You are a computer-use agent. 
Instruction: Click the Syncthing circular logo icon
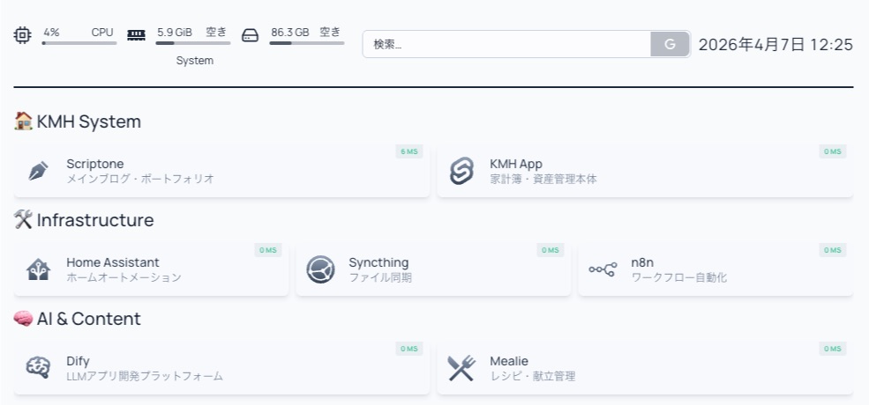click(x=320, y=269)
